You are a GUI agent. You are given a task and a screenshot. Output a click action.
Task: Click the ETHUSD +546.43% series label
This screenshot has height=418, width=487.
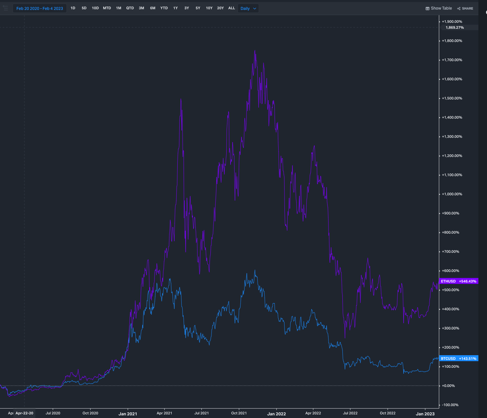point(459,281)
